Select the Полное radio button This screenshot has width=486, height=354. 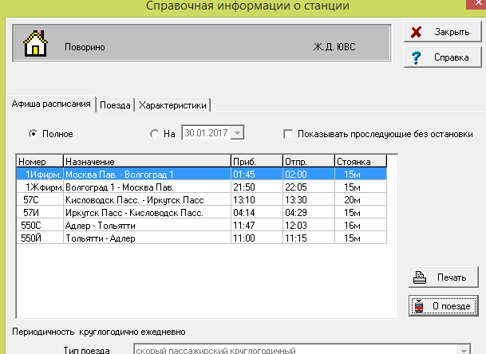(x=34, y=134)
